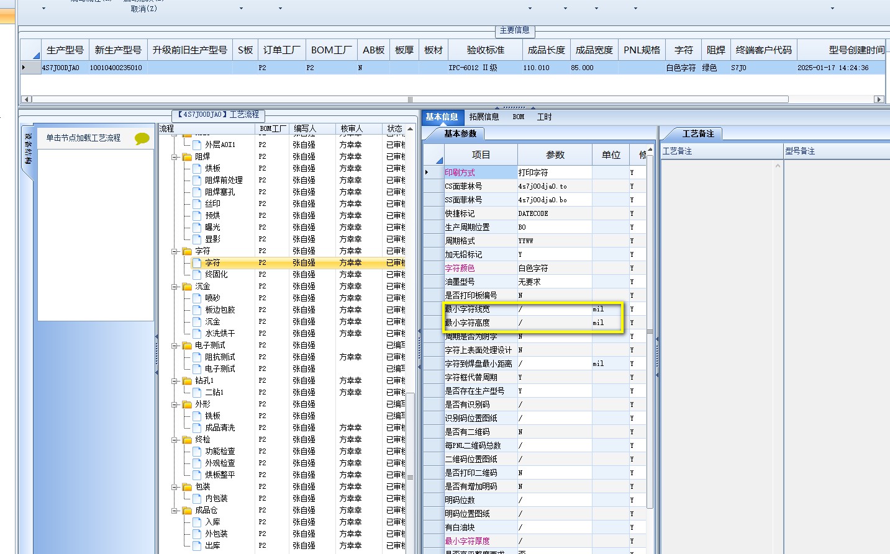The image size is (890, 554).
Task: Click the document icon beside 二钻1
Action: [197, 393]
